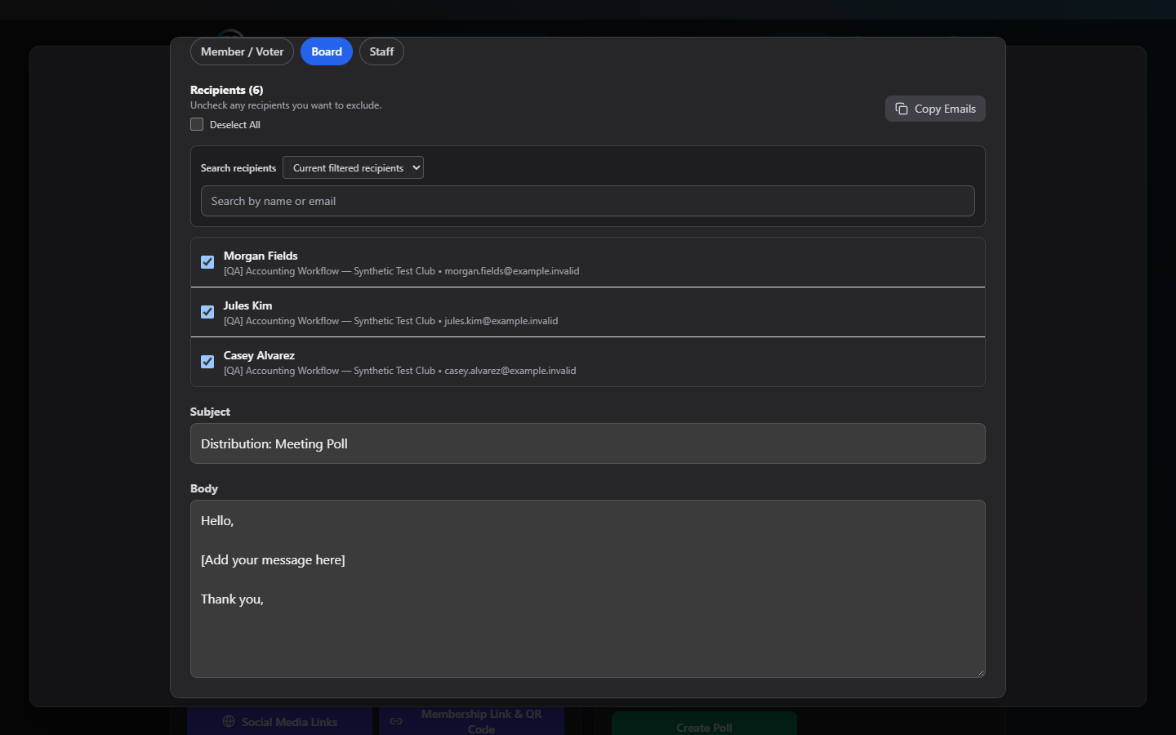1176x735 pixels.
Task: Click the morgan.fields@example.invalid detail line
Action: [401, 271]
